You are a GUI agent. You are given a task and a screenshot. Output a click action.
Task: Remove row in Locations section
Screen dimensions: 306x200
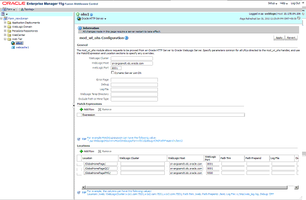click(x=105, y=151)
